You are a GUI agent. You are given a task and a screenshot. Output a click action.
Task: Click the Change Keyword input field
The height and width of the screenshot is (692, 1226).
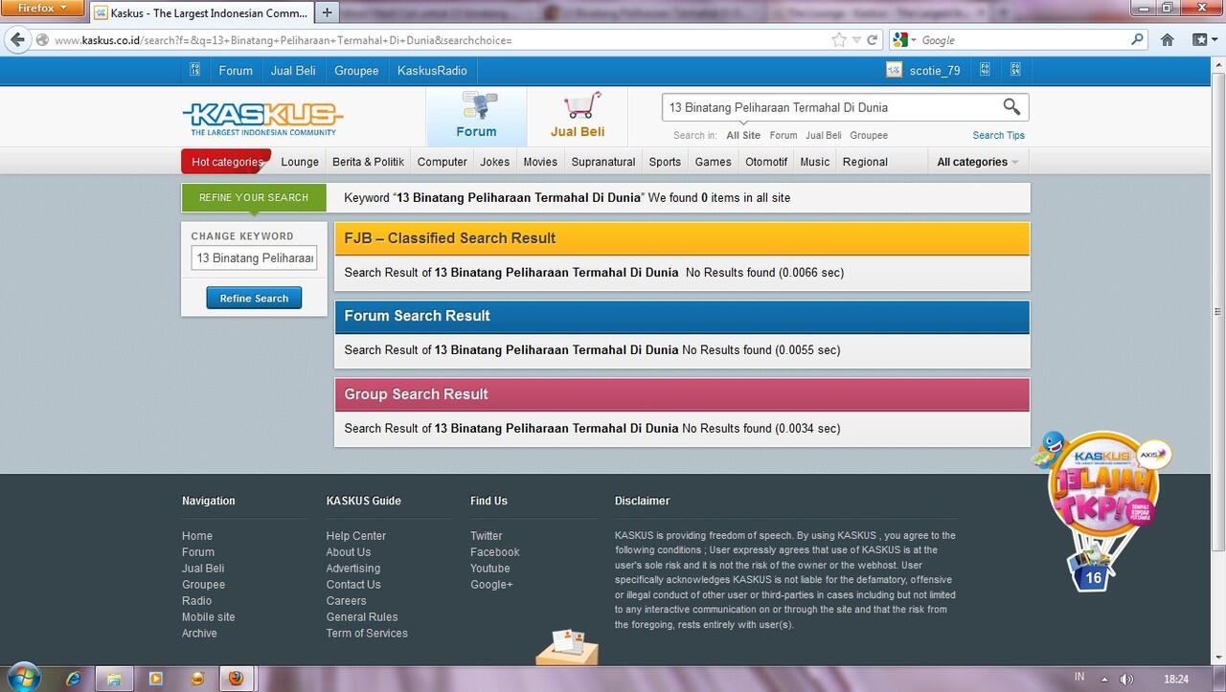(x=254, y=257)
